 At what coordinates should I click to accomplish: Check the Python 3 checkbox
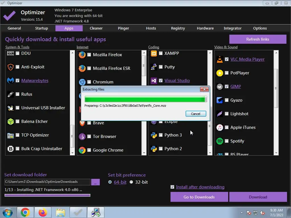[161, 135]
